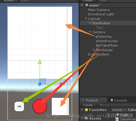Click the Assets folder icon

[x=86, y=118]
